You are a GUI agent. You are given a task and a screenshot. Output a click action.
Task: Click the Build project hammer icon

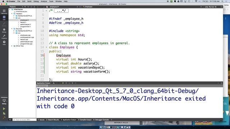click(4, 118)
